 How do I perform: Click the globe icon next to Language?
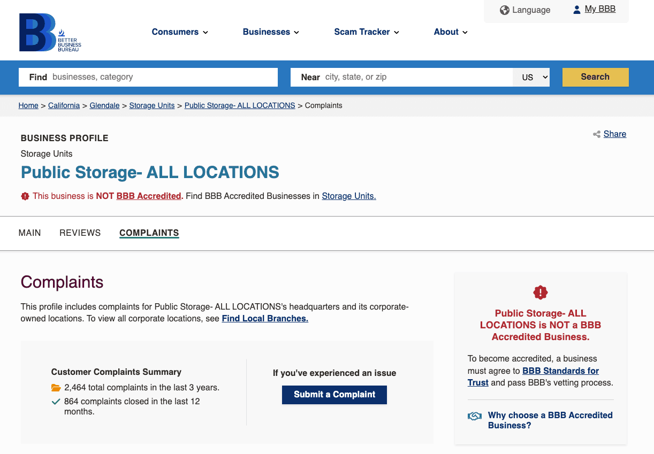coord(504,10)
